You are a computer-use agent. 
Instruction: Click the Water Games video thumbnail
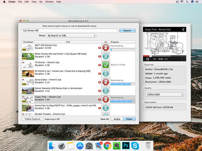pos(28,56)
